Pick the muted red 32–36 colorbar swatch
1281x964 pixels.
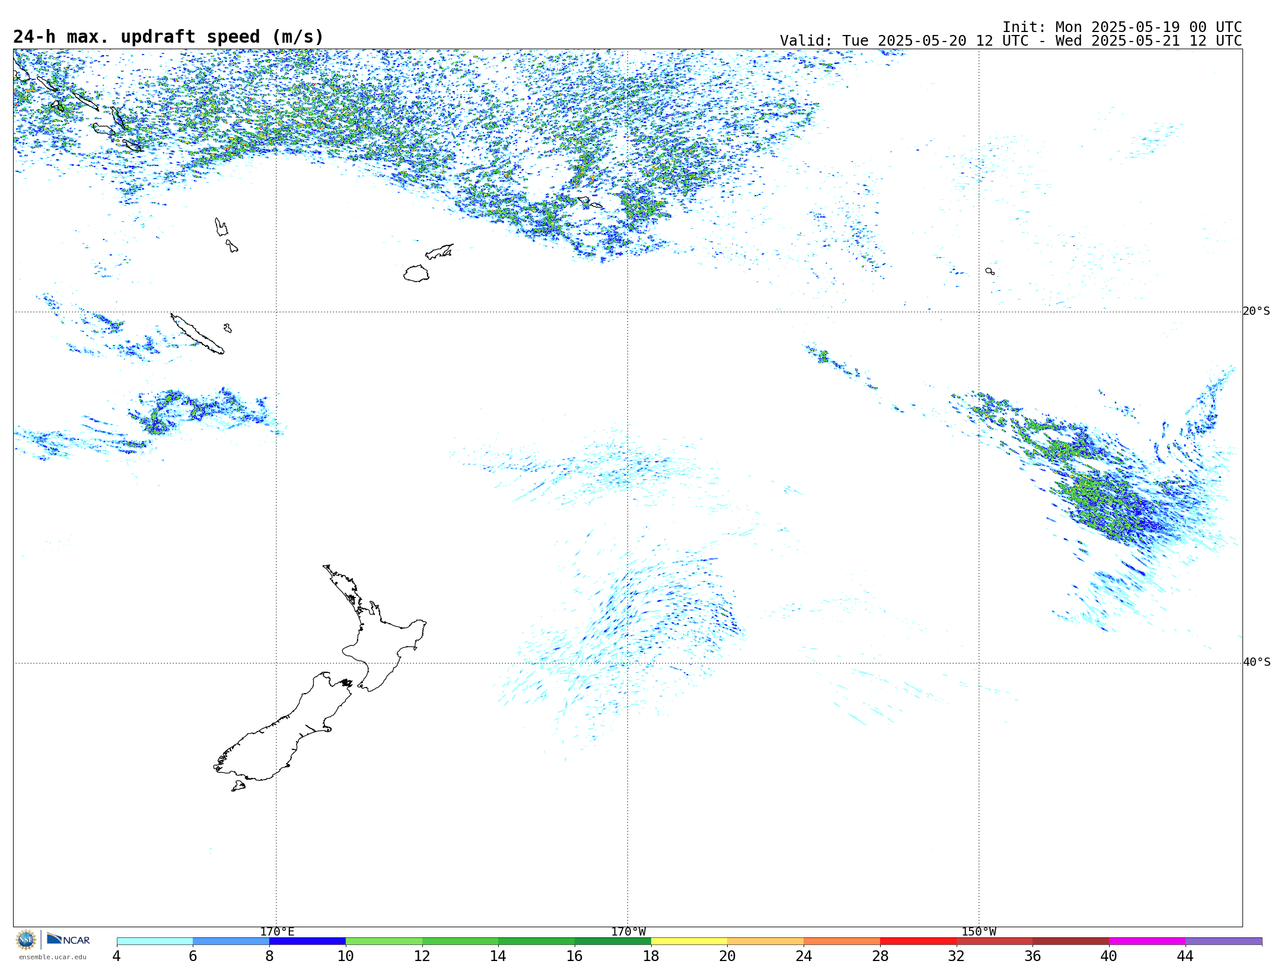(995, 941)
